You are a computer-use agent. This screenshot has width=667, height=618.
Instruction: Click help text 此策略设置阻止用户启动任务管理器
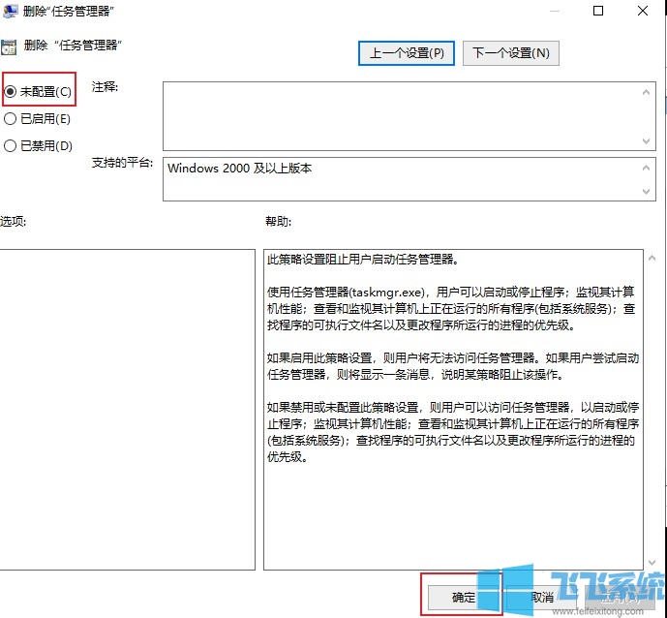pyautogui.click(x=363, y=259)
